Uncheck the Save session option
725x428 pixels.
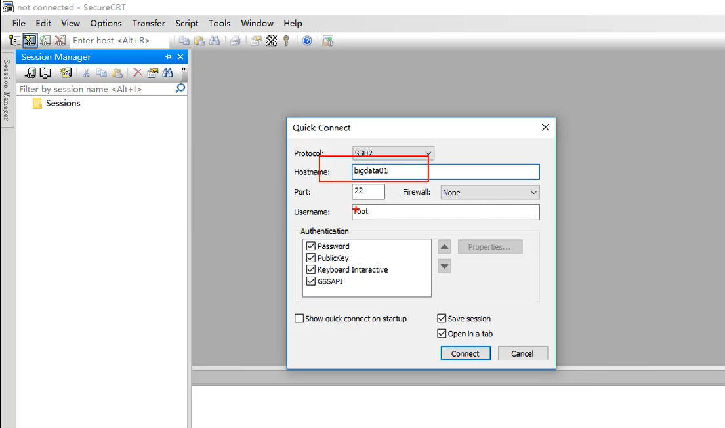(442, 318)
